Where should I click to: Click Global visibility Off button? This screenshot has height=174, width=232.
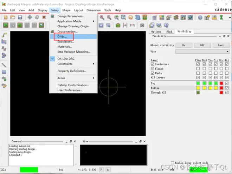(202, 45)
